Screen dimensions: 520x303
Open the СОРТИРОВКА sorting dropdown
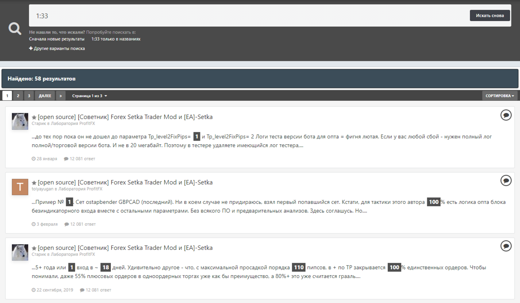point(500,96)
